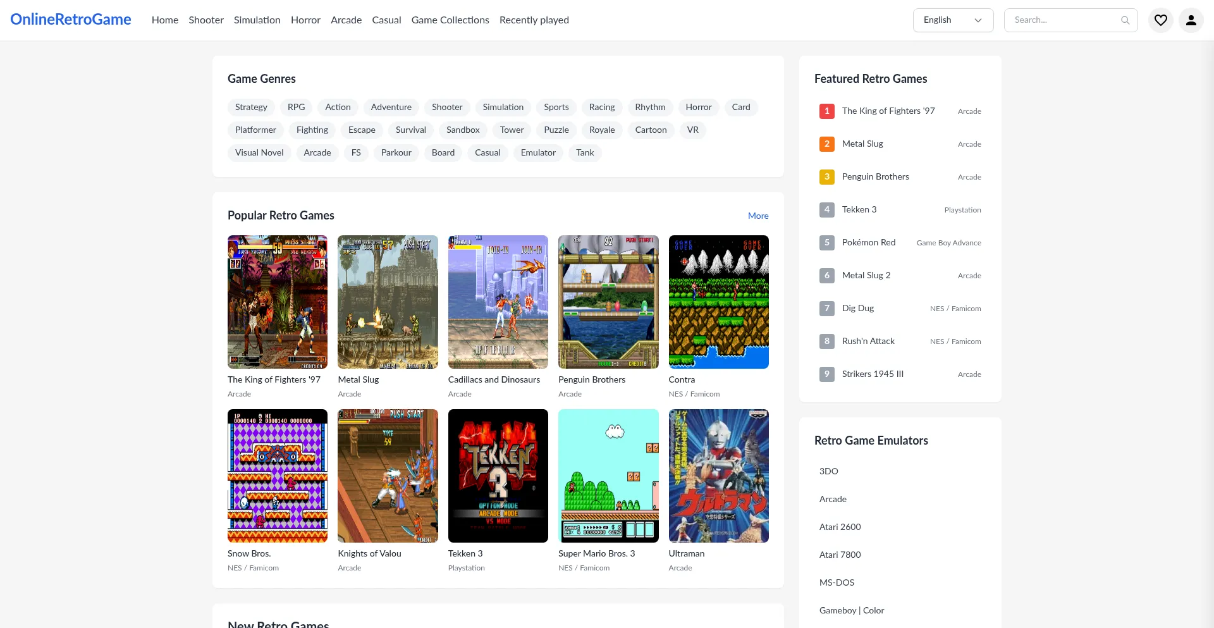Select the Rhythm genre tag
This screenshot has width=1214, height=628.
pos(650,108)
